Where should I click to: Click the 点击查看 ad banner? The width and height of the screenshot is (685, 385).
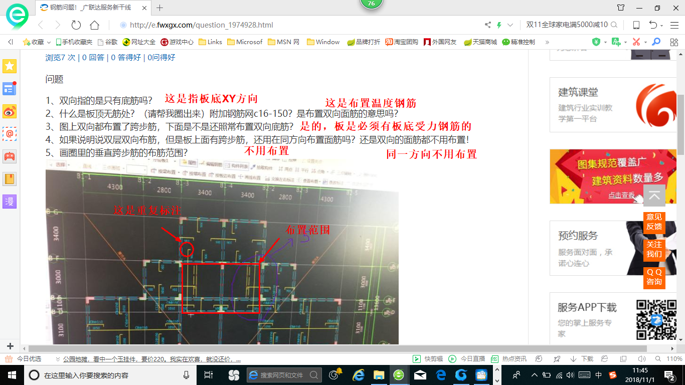(613, 176)
